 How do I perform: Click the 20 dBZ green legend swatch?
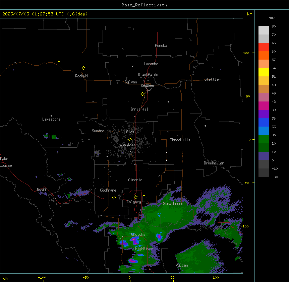pyautogui.click(x=264, y=139)
